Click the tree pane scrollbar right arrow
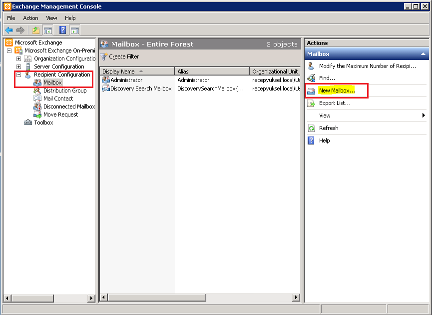This screenshot has height=315, width=432. pyautogui.click(x=91, y=298)
